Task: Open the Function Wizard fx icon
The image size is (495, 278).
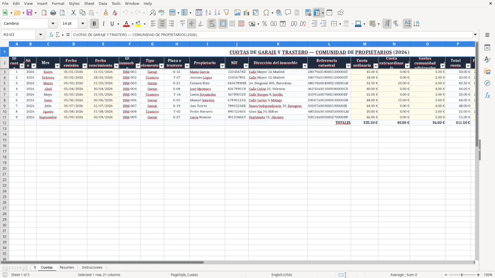Action: (51, 35)
